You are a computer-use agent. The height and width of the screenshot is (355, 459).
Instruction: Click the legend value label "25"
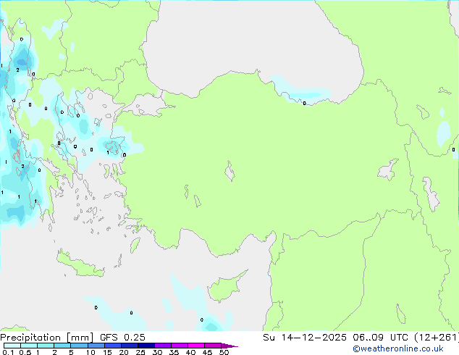(140, 352)
